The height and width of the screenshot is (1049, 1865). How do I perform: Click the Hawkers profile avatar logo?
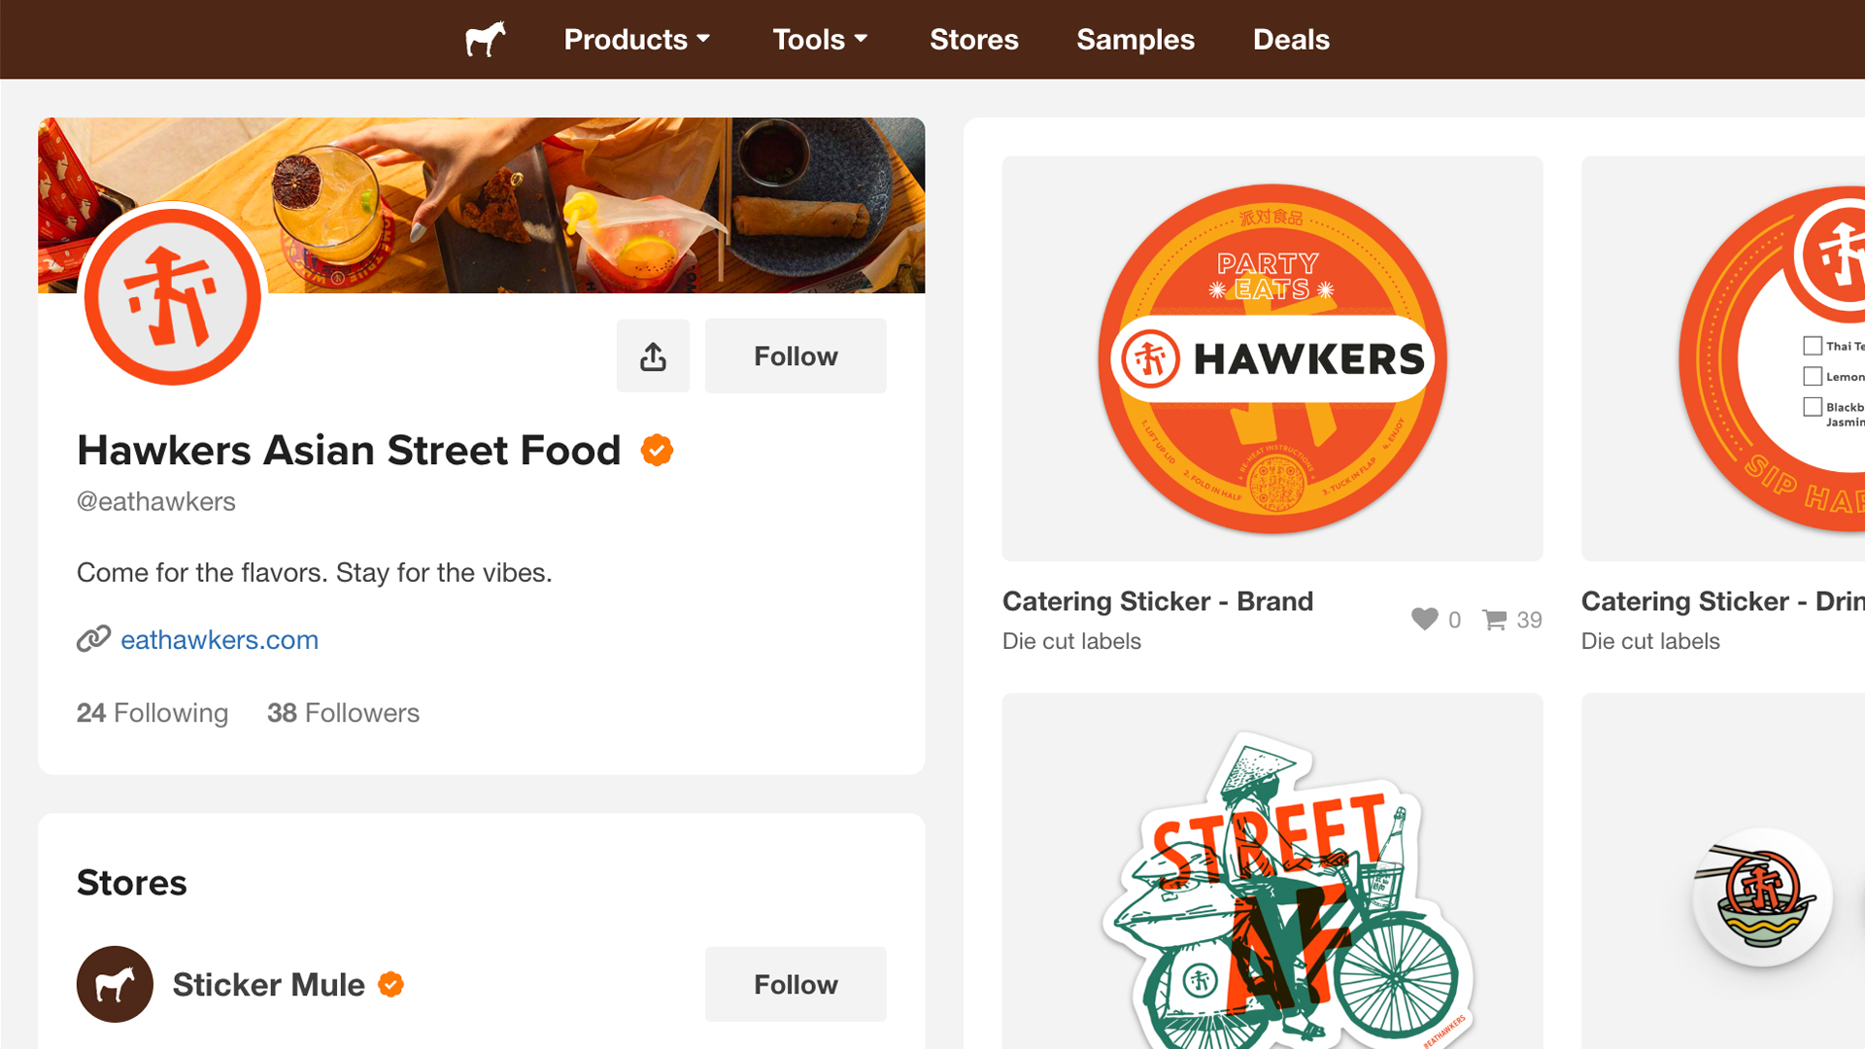173,298
